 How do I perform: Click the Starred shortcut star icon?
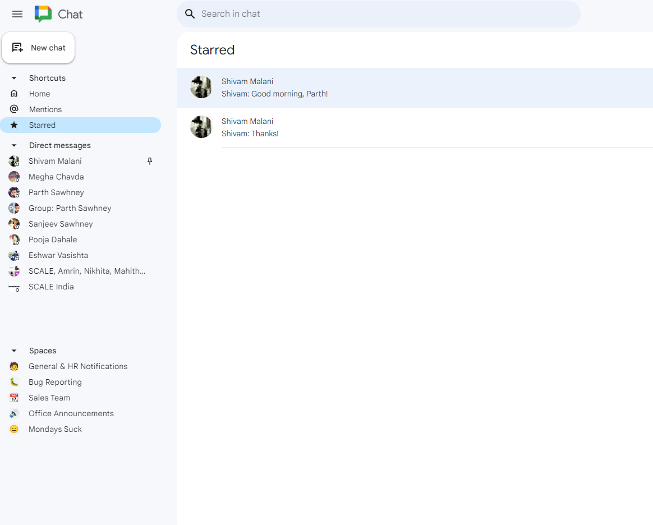point(14,125)
